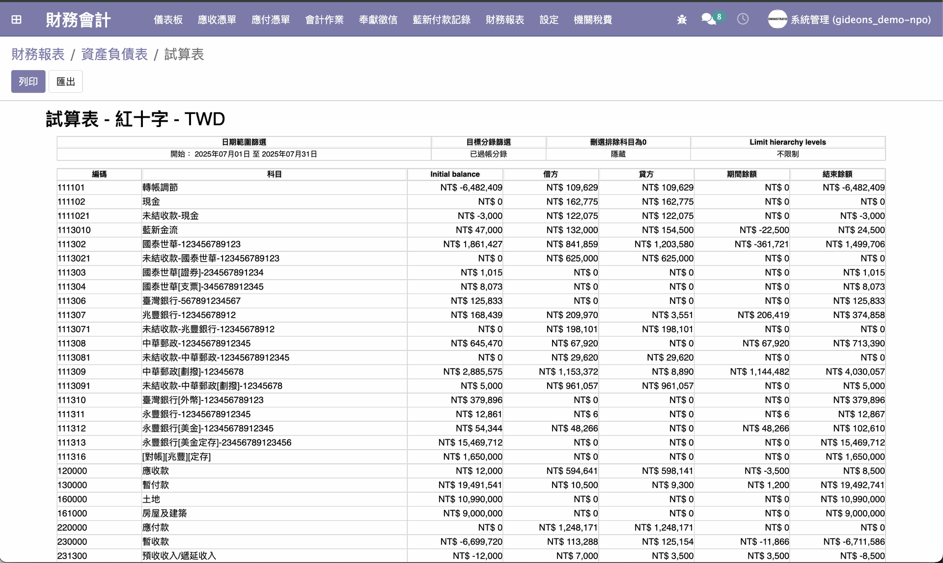Screen dimensions: 943x563
Task: Click the user avatar image
Action: (x=777, y=20)
